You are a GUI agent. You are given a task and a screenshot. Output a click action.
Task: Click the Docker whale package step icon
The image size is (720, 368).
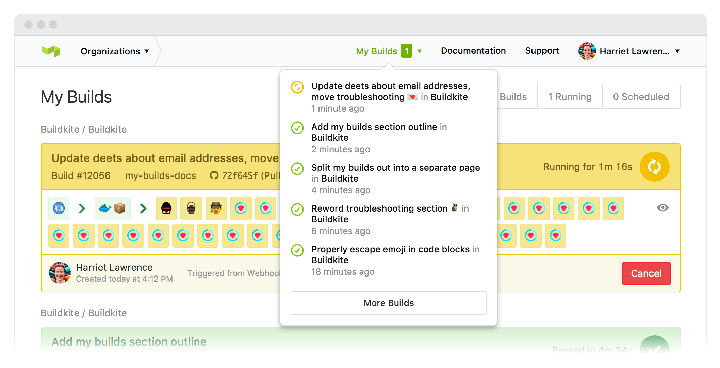(x=112, y=208)
